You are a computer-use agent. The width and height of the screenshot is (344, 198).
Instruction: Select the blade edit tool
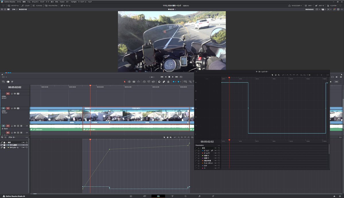(134, 82)
